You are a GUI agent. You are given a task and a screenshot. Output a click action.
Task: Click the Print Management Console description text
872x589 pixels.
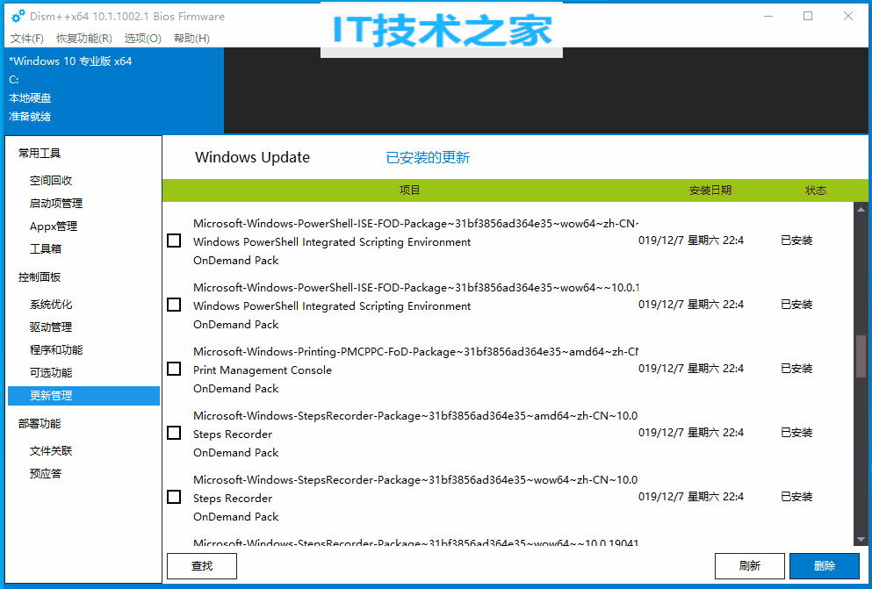tap(263, 370)
